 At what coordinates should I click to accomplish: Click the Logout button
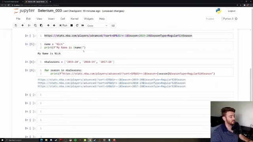click(x=232, y=11)
